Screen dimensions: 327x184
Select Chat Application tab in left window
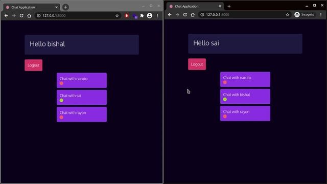tap(31, 7)
